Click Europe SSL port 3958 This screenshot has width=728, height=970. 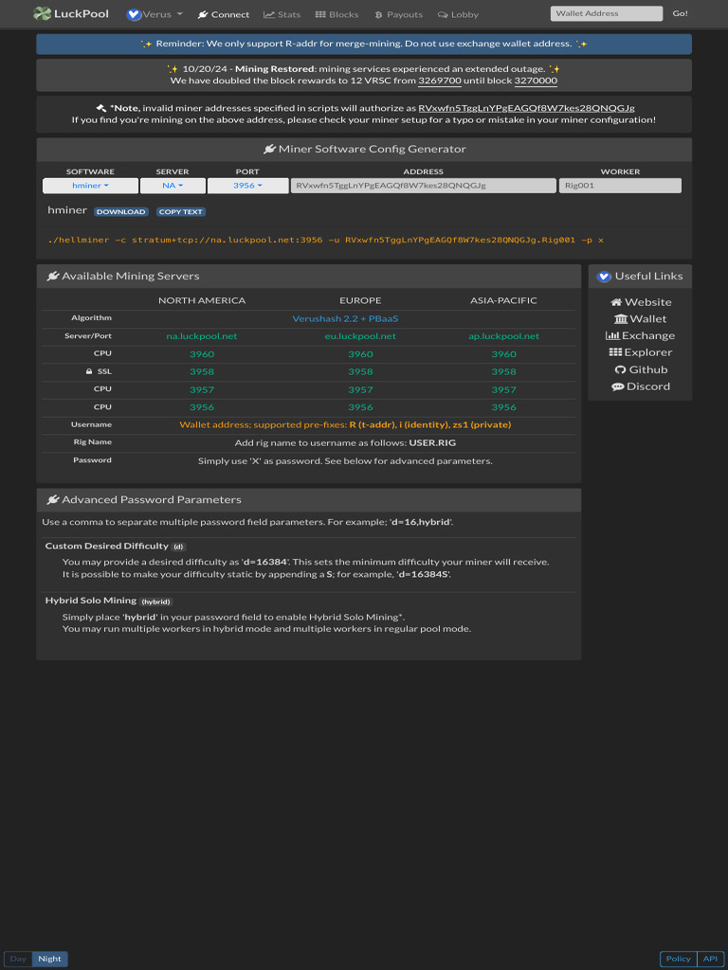[360, 371]
